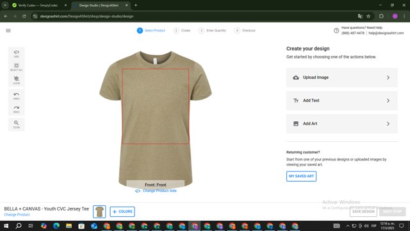Viewport: 410px width, 231px height.
Task: Click the Upload Image cloud icon
Action: tap(296, 78)
